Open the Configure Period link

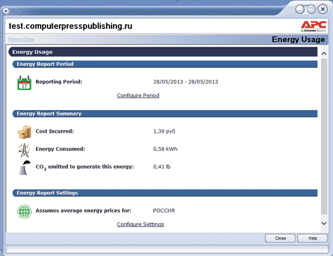[138, 96]
